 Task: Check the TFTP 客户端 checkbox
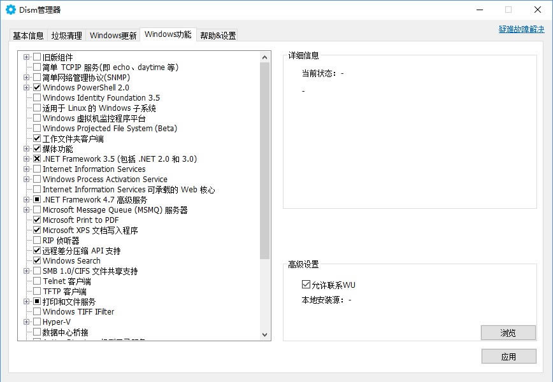point(37,291)
